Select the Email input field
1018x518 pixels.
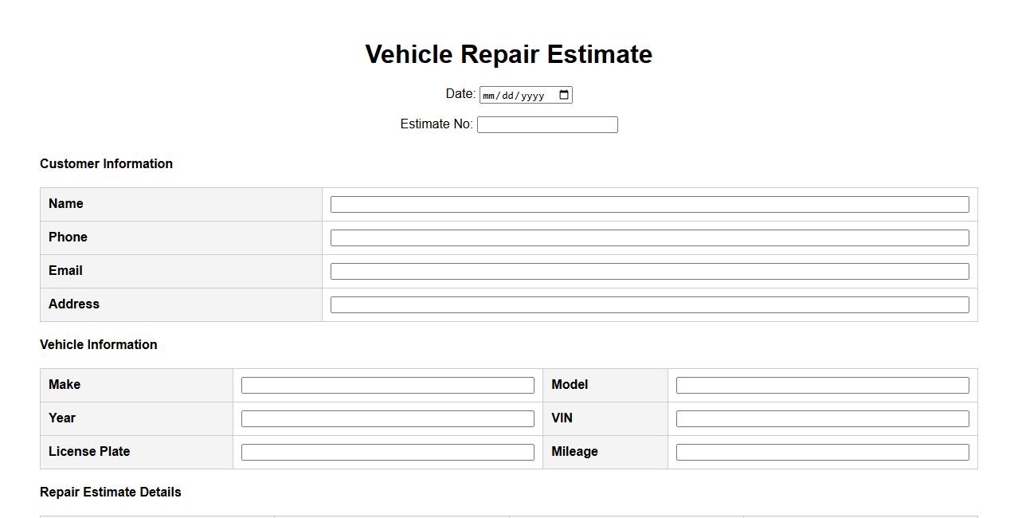pos(649,272)
